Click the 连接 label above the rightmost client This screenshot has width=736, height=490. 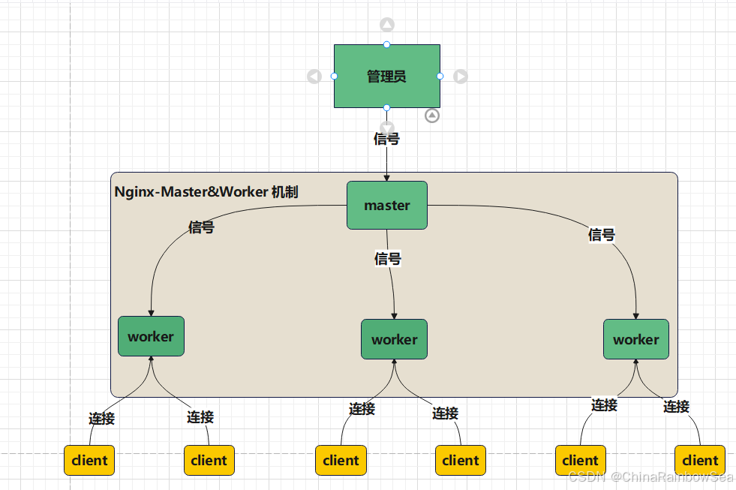click(677, 407)
